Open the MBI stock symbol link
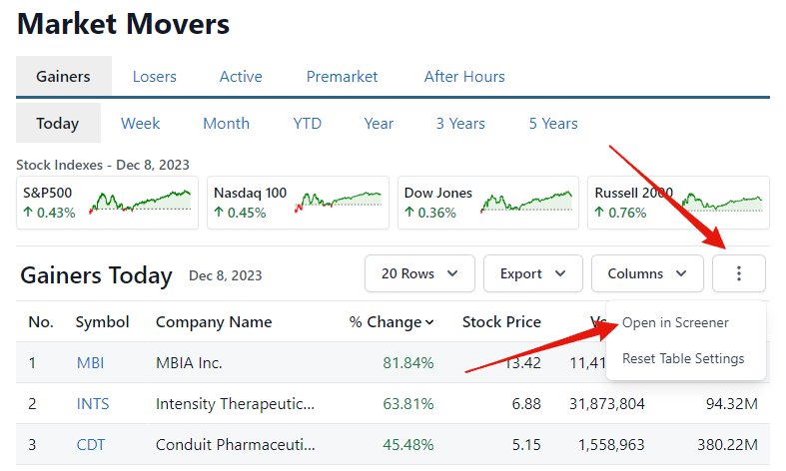The image size is (786, 471). coord(90,362)
